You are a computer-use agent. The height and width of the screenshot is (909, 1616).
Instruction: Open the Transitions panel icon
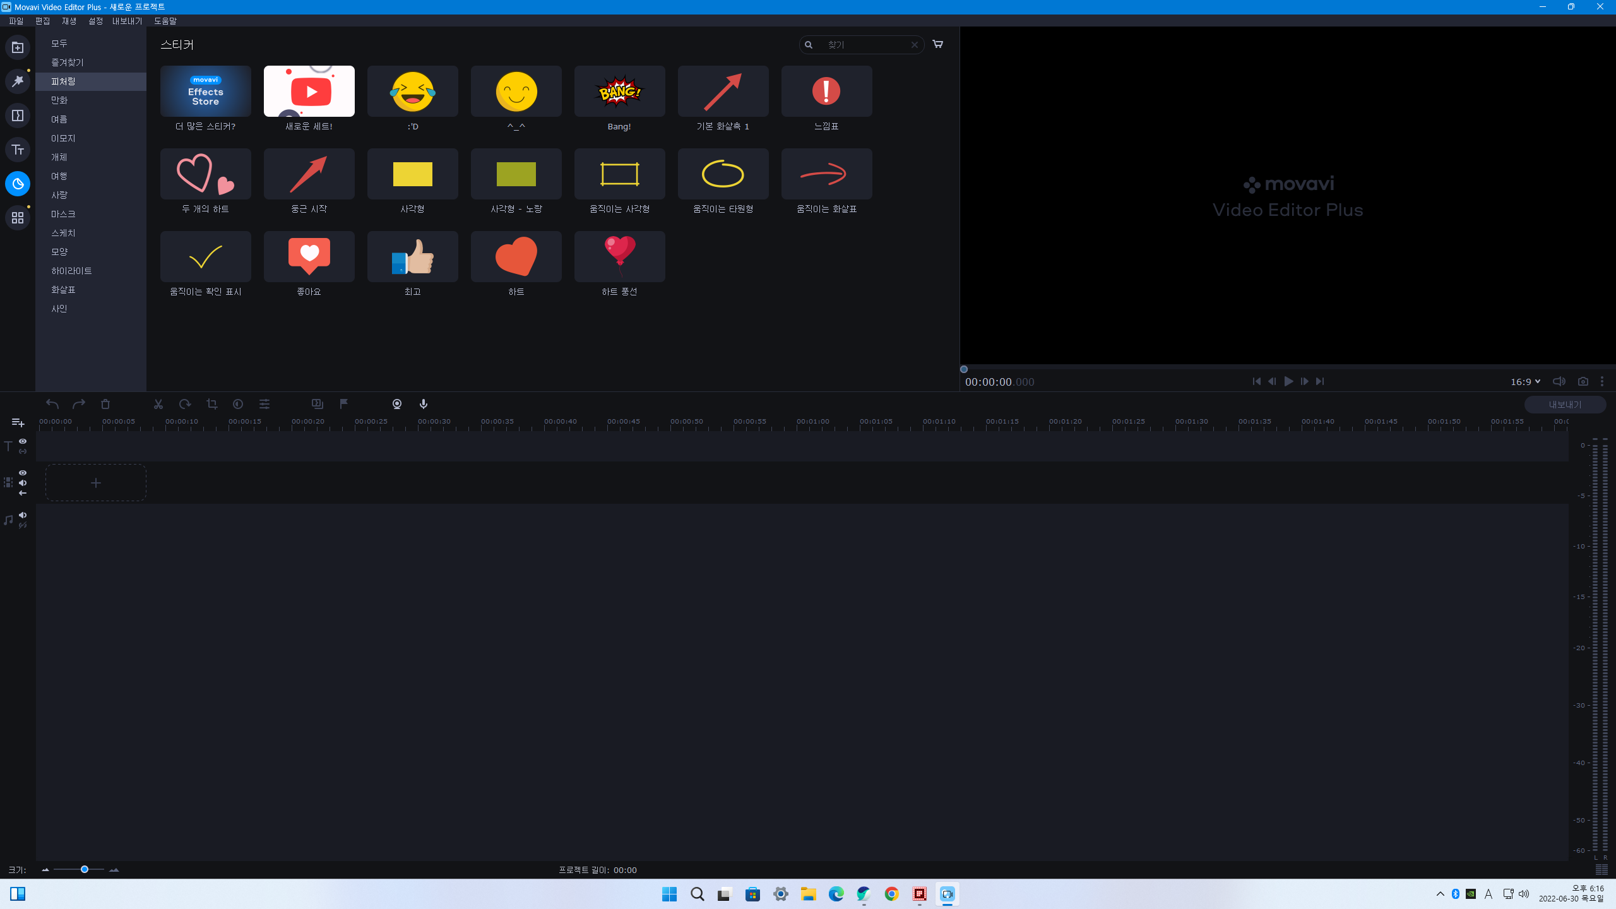(18, 116)
